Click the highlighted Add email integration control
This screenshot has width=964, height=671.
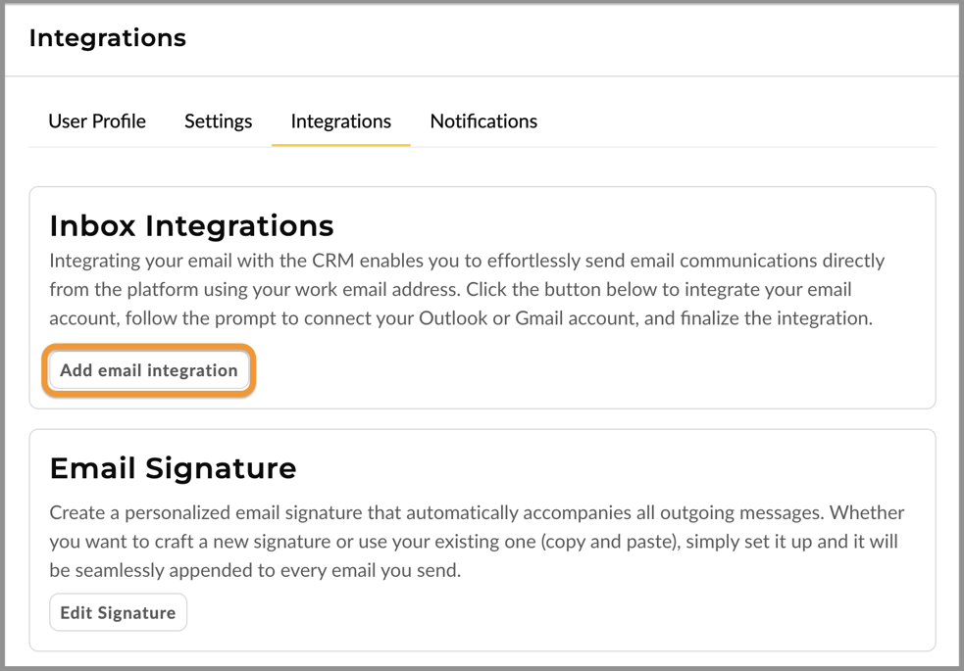pyautogui.click(x=148, y=370)
